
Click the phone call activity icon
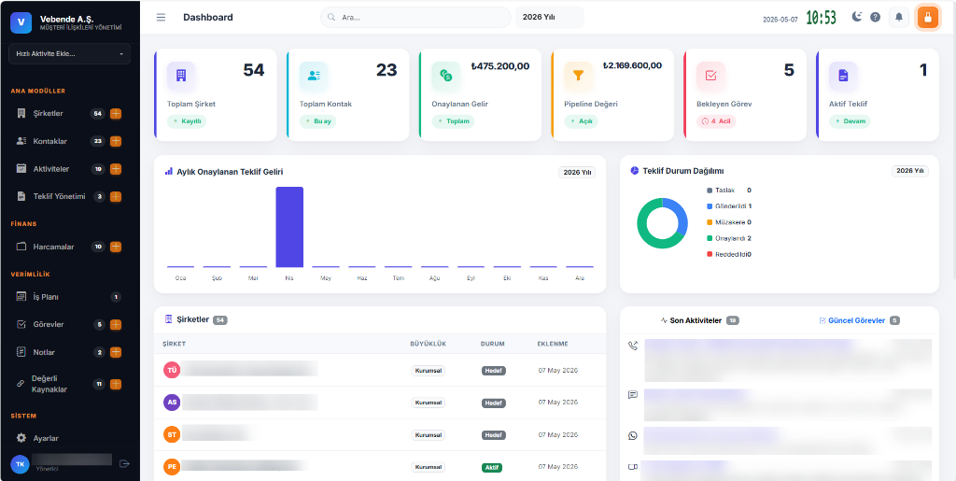coord(633,346)
